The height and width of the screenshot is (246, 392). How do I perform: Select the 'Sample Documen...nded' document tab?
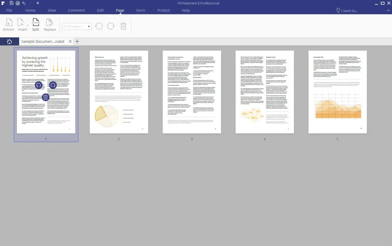(43, 41)
